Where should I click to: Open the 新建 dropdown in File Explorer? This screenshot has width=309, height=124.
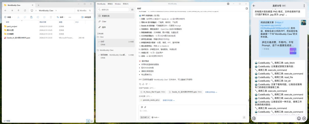pyautogui.click(x=9, y=17)
